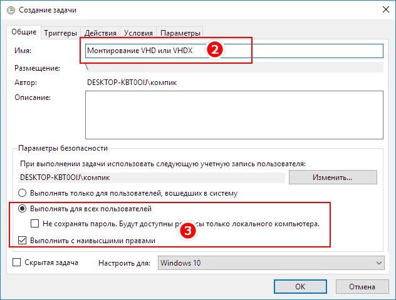
Task: Select the Общие tab
Action: (x=24, y=32)
